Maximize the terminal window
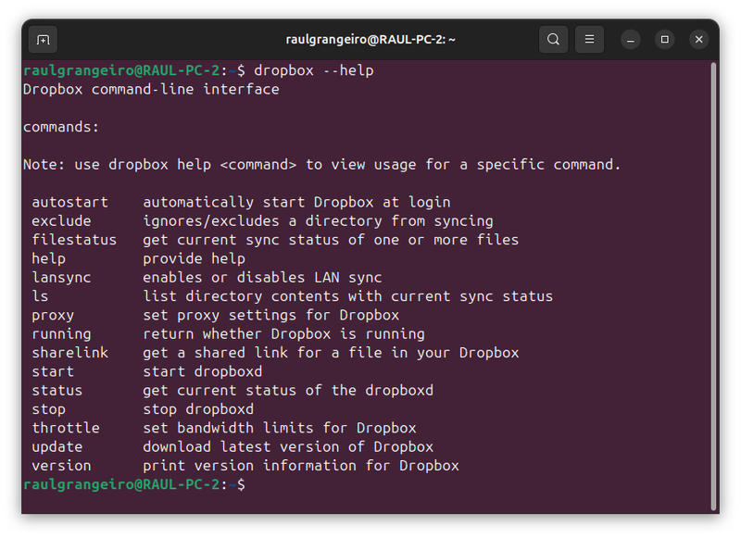 coord(664,39)
